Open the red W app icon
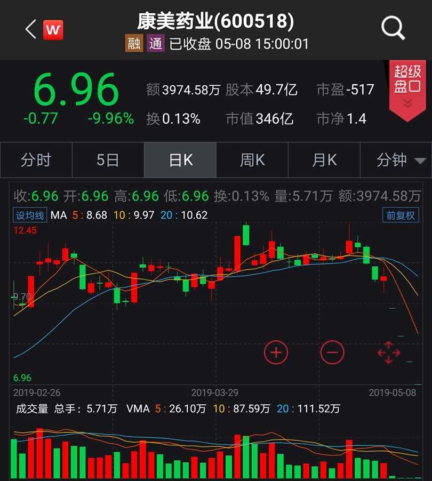The image size is (432, 481). click(x=53, y=30)
